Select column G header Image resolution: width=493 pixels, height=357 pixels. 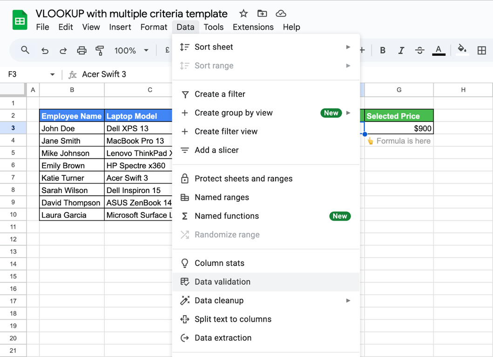(x=399, y=90)
